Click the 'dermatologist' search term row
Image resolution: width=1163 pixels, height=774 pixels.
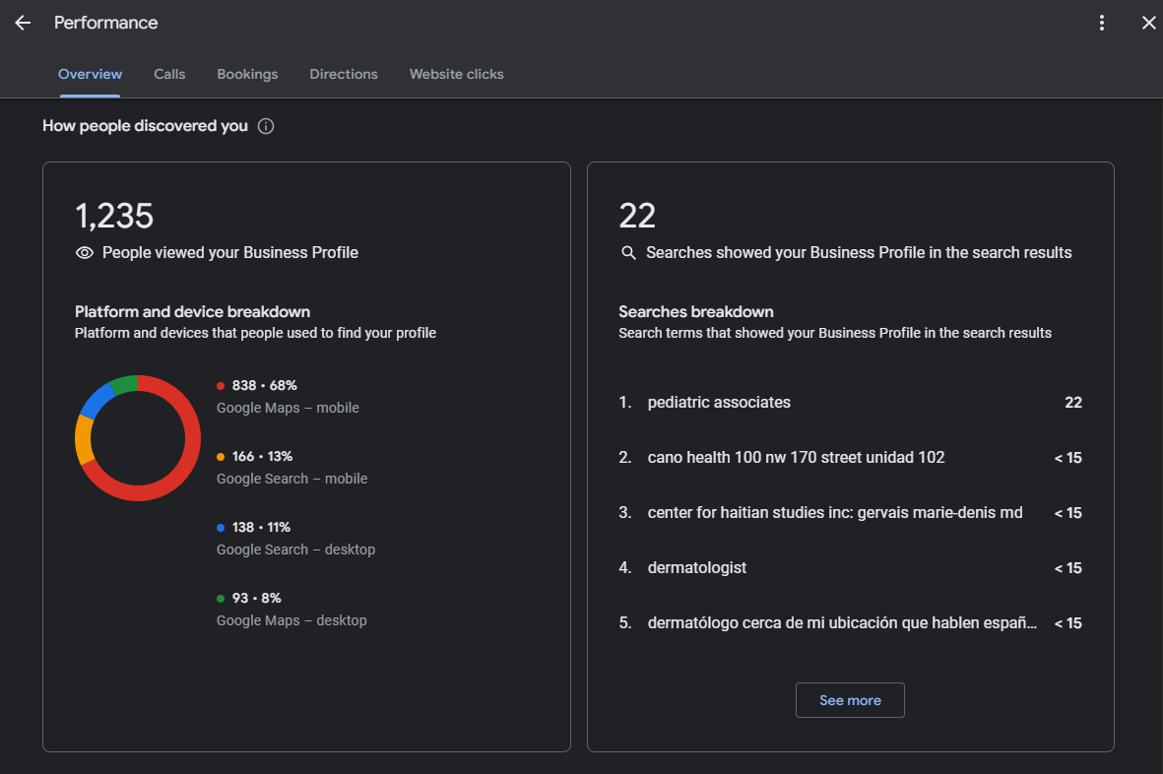pyautogui.click(x=697, y=568)
